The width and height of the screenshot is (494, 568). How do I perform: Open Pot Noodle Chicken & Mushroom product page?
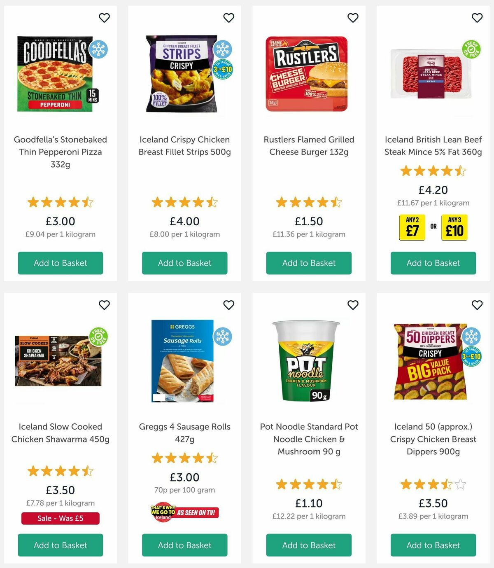coord(308,439)
